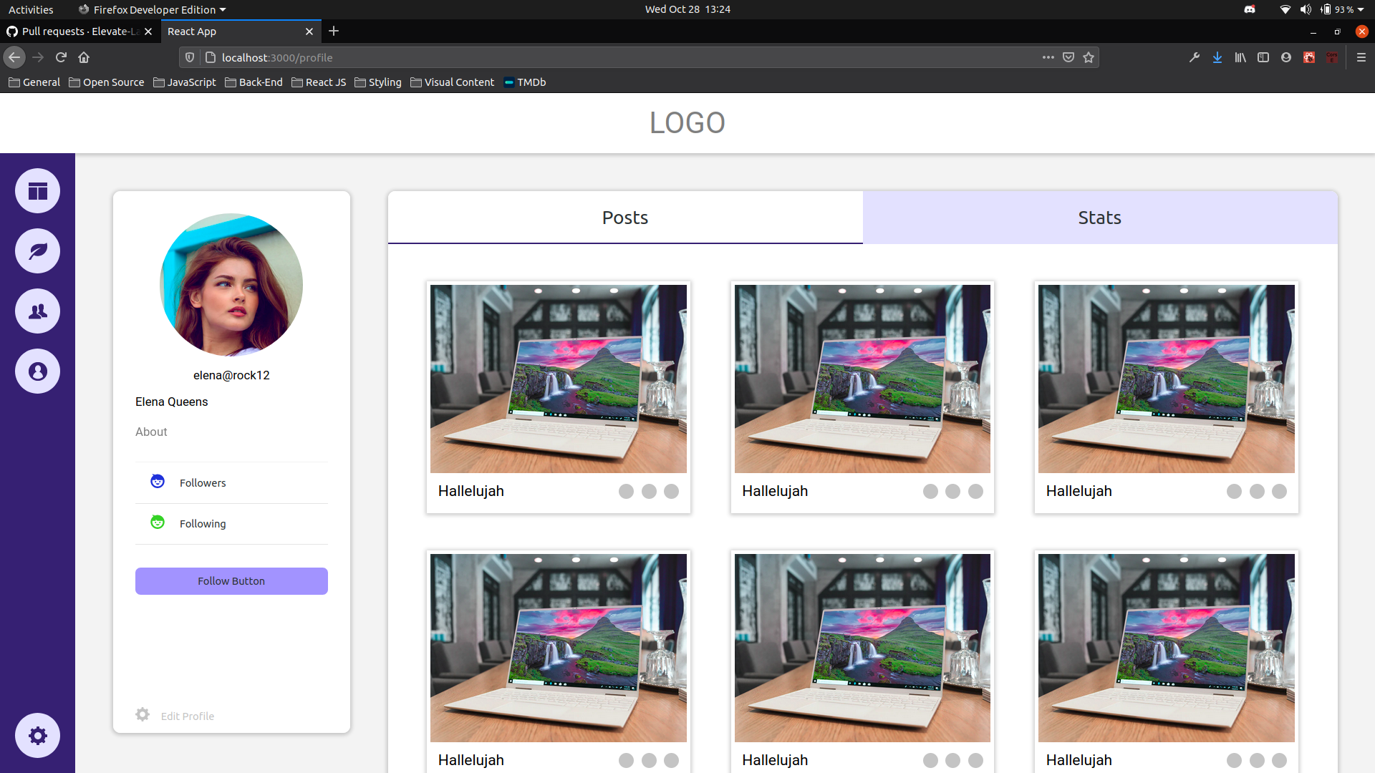Toggle the tracking protection shield in the address bar

189,57
